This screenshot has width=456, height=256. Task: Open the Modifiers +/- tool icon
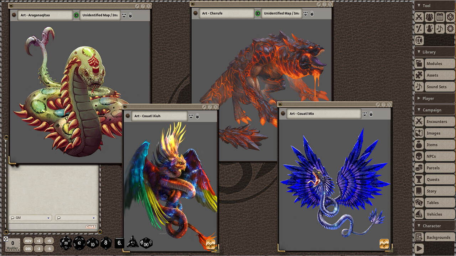pyautogui.click(x=419, y=29)
